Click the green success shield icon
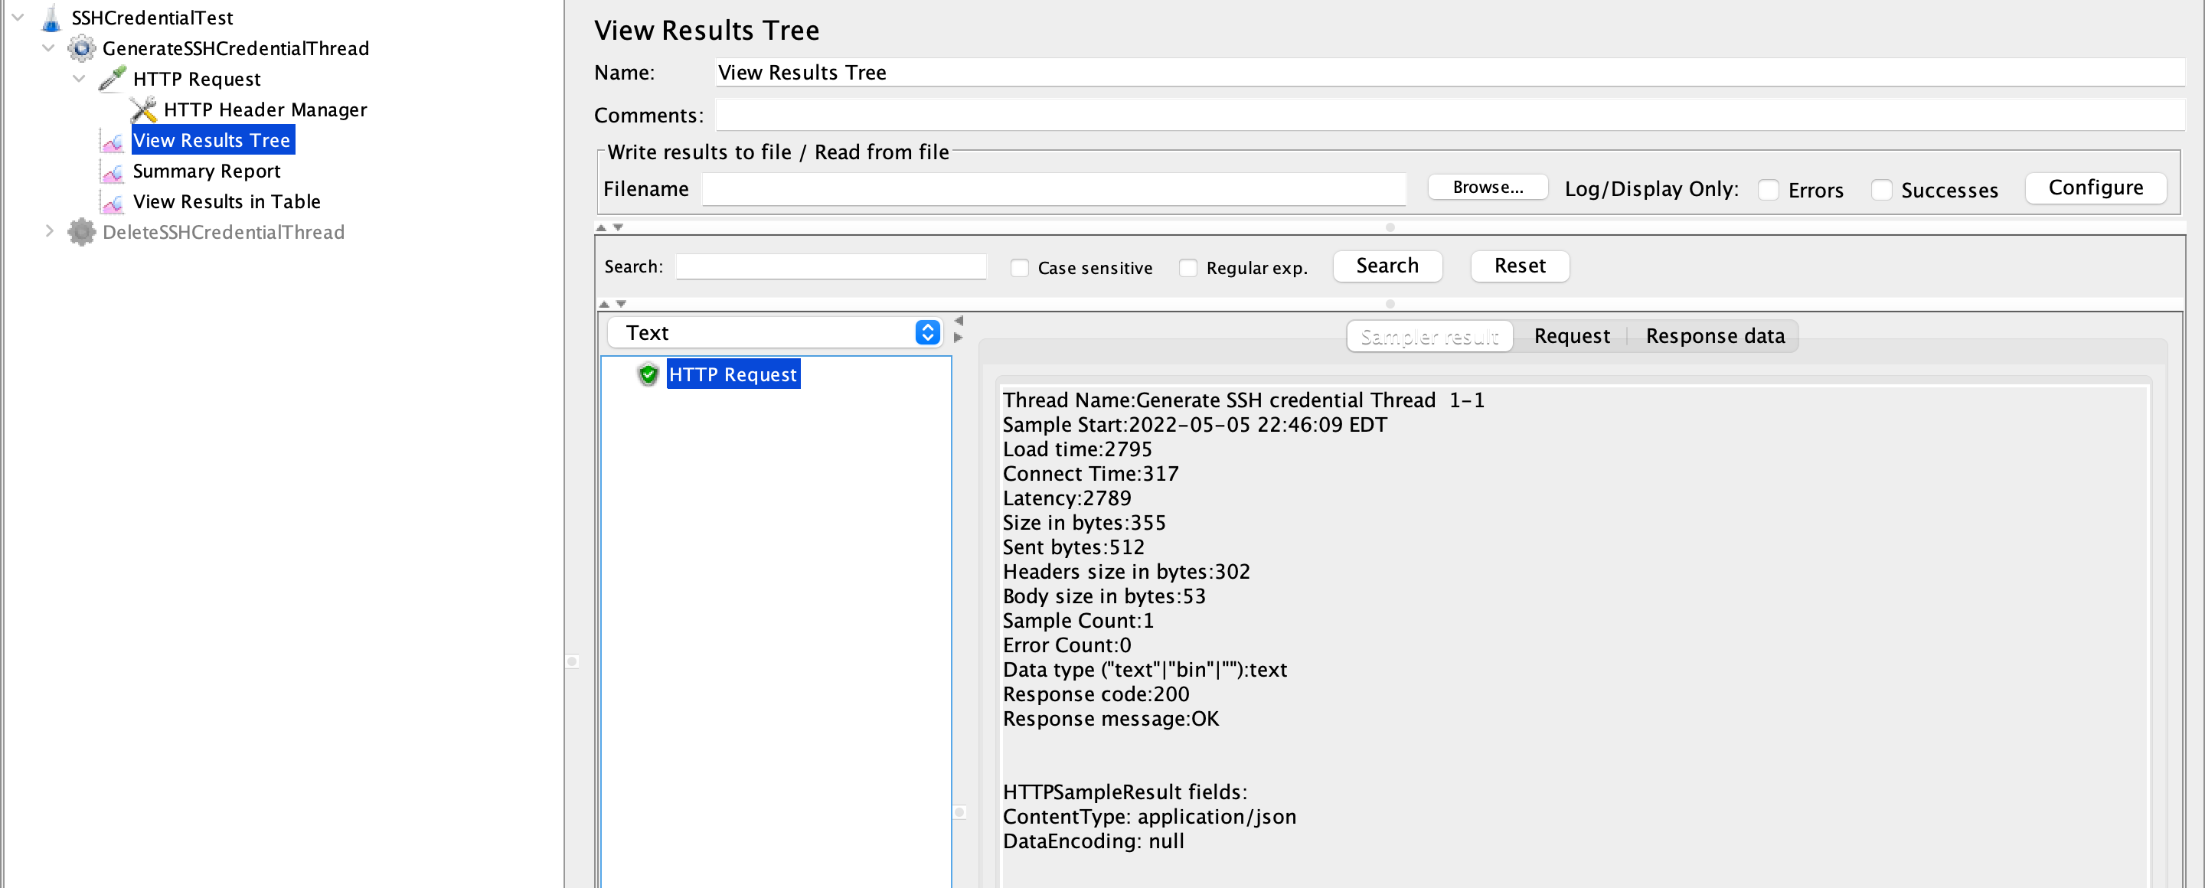 (x=648, y=374)
